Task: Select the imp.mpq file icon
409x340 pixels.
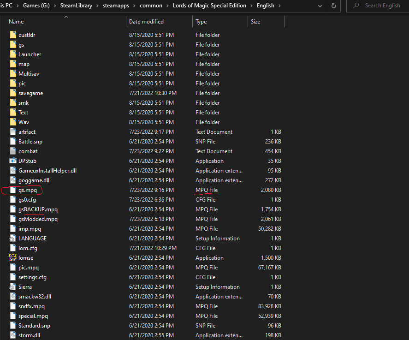Action: point(13,228)
